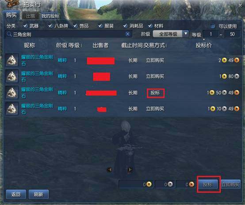Uncheck the 武器 category checkbox
Viewport: 245px width, 205px height.
25,26
